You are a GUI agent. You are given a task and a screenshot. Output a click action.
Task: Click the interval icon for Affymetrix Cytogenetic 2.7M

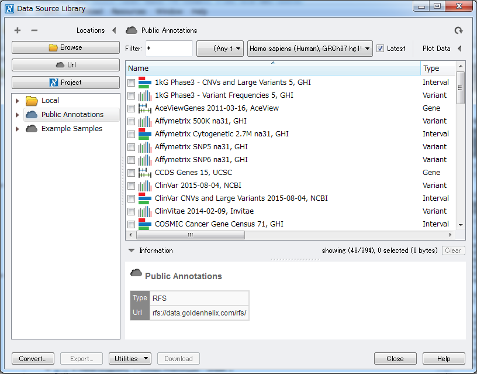[x=145, y=134]
